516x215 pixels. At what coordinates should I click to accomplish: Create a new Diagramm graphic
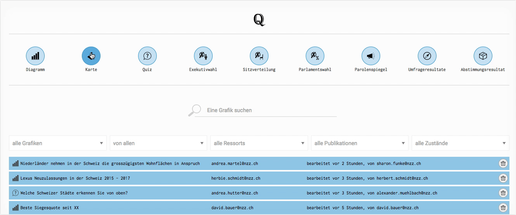tap(35, 56)
